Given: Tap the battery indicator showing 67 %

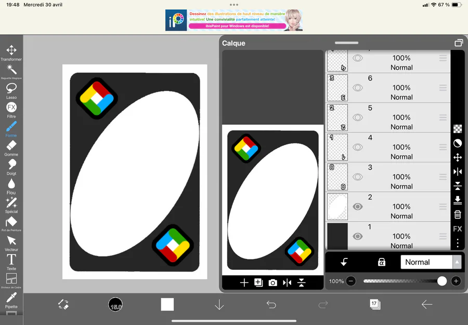Looking at the screenshot, I should point(457,5).
